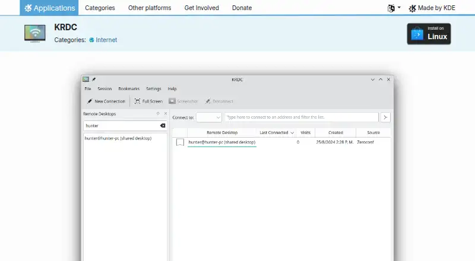Viewport: 475px width, 261px height.
Task: Click the Visits value 0 cell
Action: (x=298, y=142)
